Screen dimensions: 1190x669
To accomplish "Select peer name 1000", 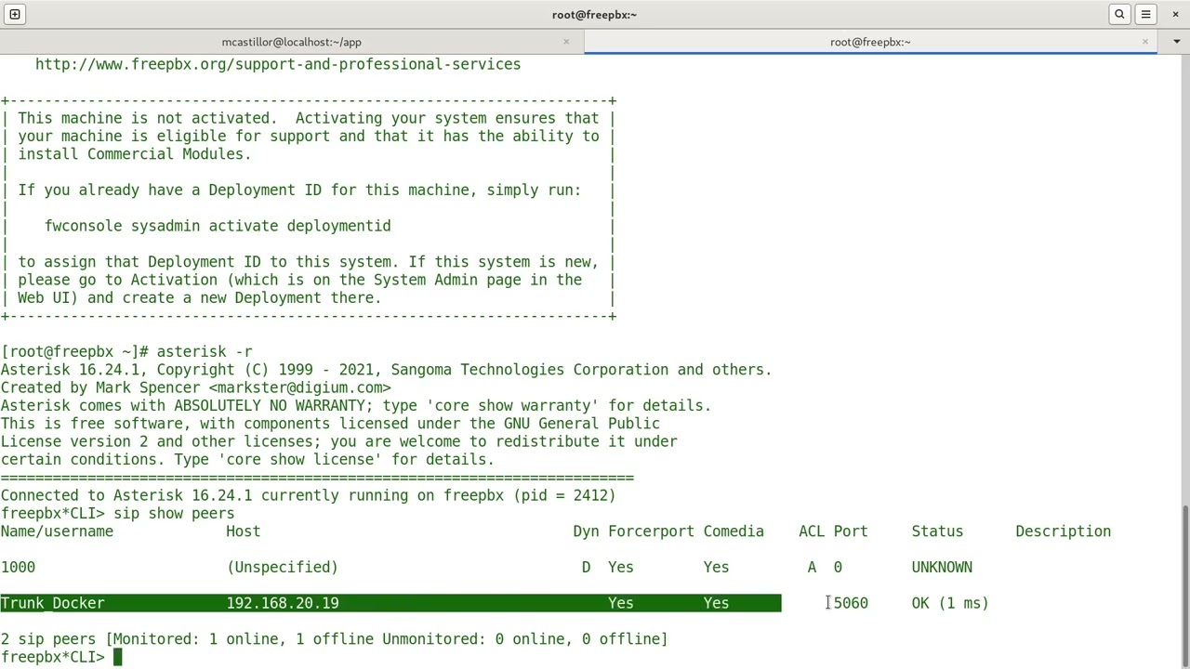I will 18,567.
